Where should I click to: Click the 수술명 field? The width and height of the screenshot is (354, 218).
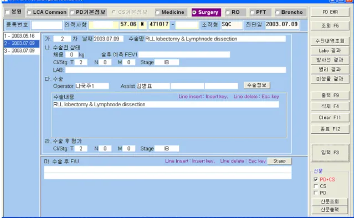(215, 39)
